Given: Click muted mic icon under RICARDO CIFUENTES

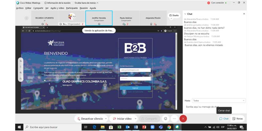Looking at the screenshot, I should coord(47,24).
